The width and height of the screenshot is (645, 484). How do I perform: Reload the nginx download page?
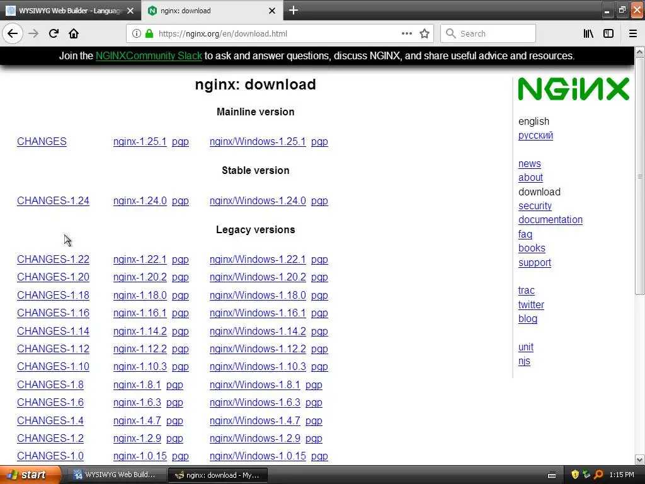54,34
